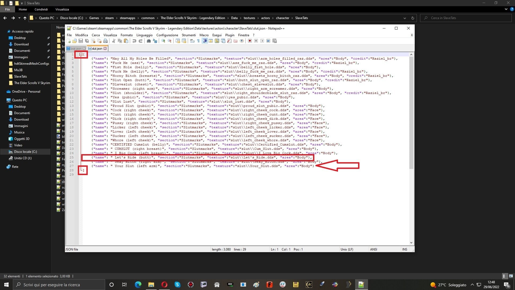This screenshot has height=290, width=515.
Task: Click the Save All toolbar icon
Action: 87,41
